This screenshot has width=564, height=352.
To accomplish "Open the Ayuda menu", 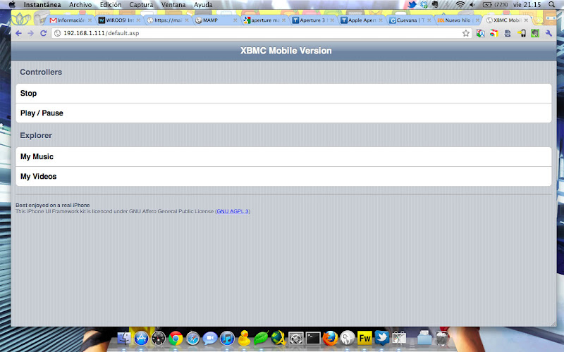I will [x=203, y=5].
